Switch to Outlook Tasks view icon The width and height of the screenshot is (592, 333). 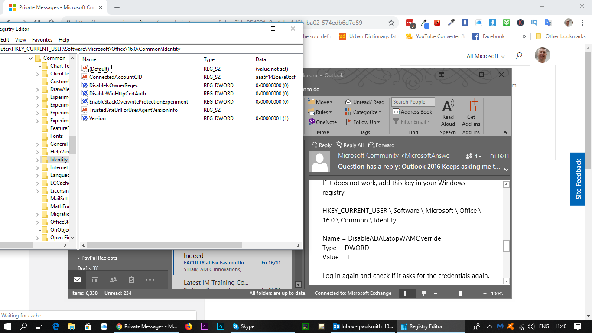(x=132, y=280)
